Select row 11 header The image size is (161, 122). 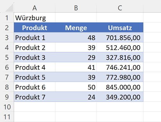[7, 117]
